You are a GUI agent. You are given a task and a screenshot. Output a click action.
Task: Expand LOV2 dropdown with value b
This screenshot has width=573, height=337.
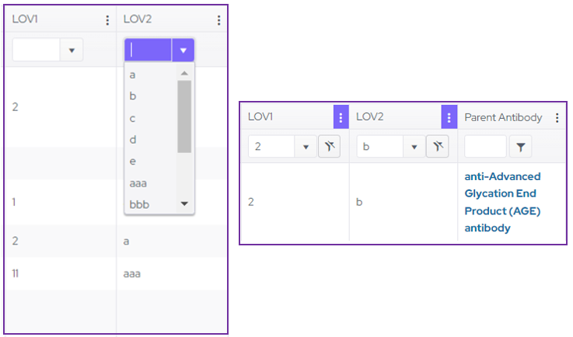[x=414, y=146]
